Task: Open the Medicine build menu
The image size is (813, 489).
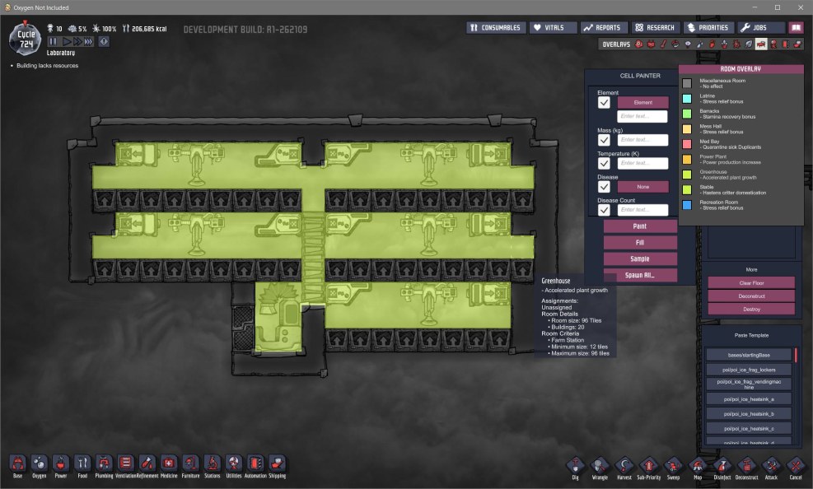Action: (168, 463)
